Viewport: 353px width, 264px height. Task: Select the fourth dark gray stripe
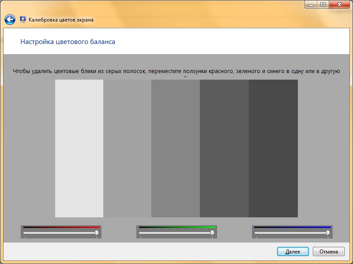(224, 148)
